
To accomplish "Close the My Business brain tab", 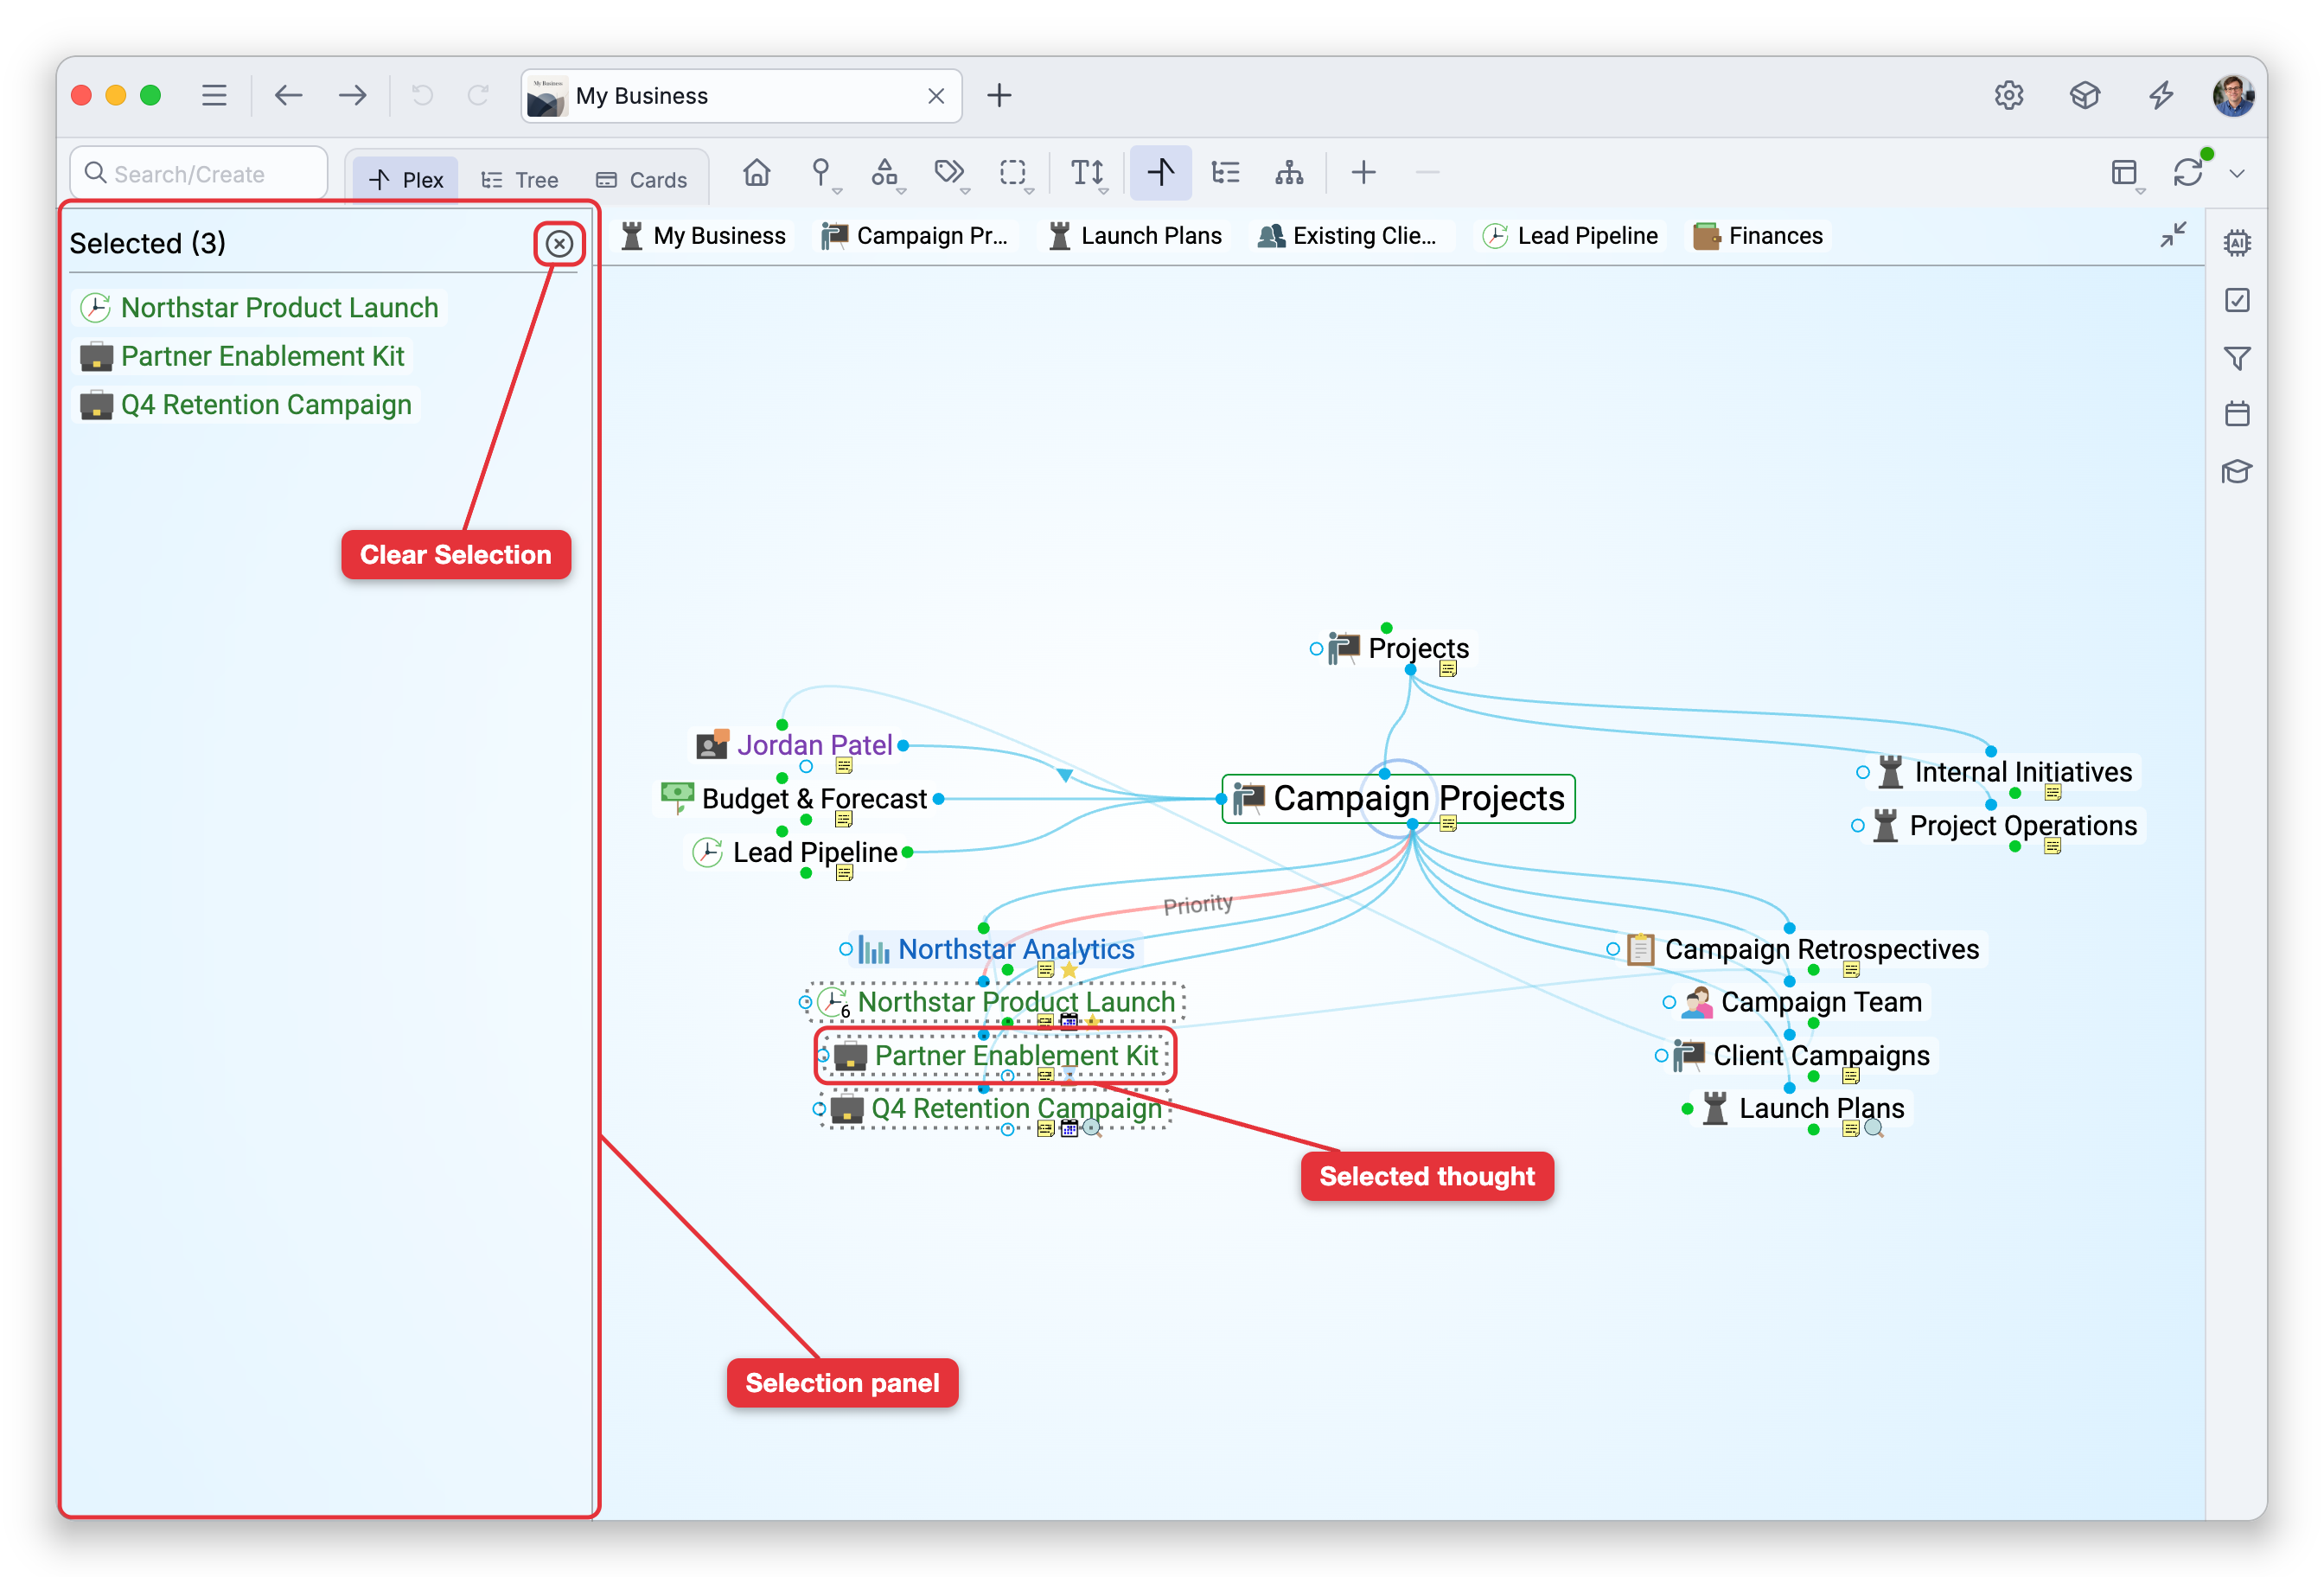I will click(x=936, y=96).
